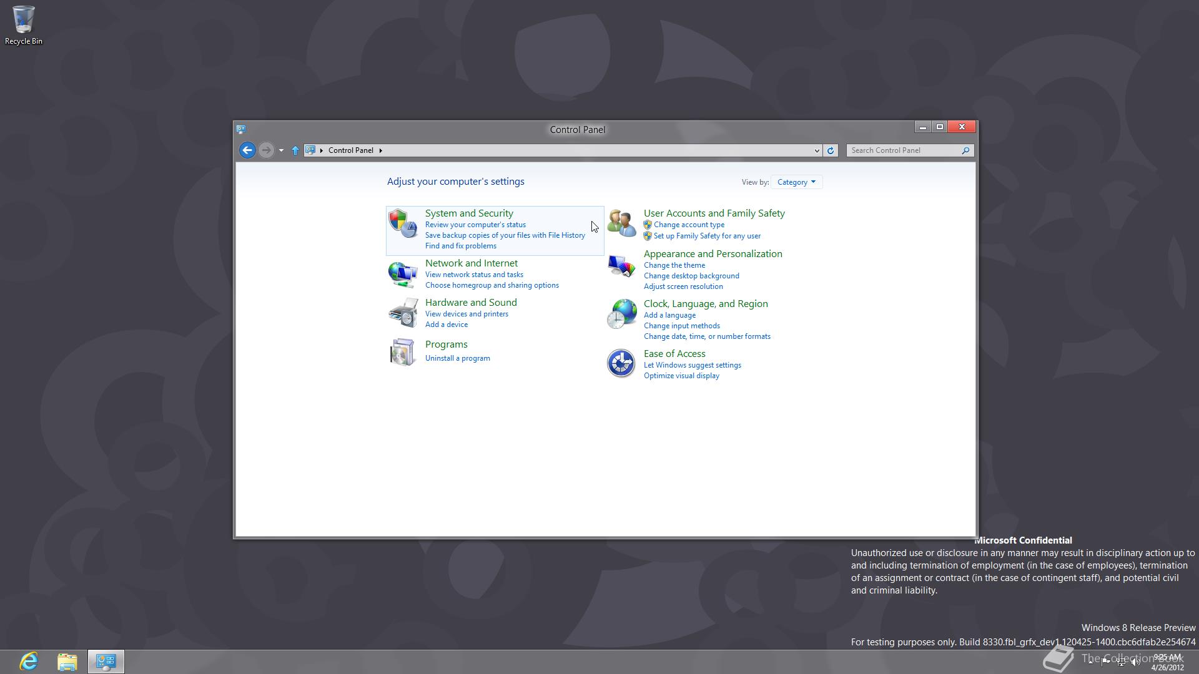Click Change the theme
Viewport: 1199px width, 674px height.
pyautogui.click(x=674, y=265)
